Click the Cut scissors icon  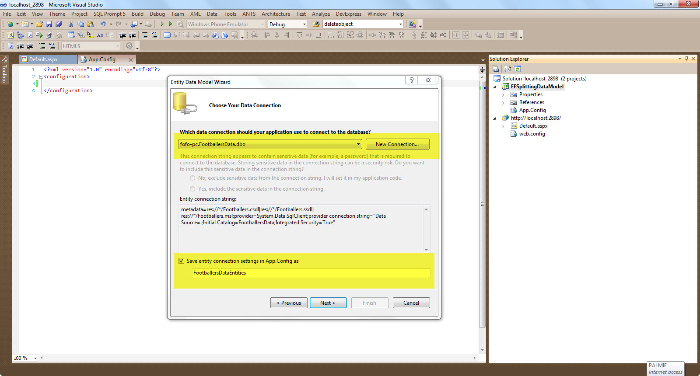point(71,24)
